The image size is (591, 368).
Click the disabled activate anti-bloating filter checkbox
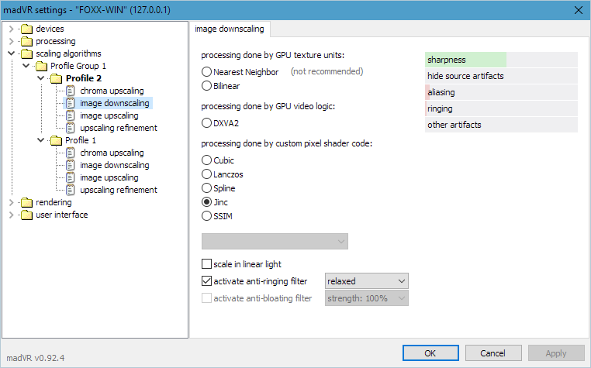pos(206,298)
